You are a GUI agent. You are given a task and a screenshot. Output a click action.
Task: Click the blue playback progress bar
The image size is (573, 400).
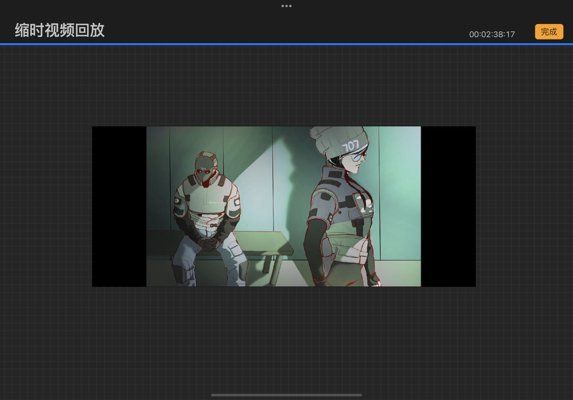(x=286, y=44)
